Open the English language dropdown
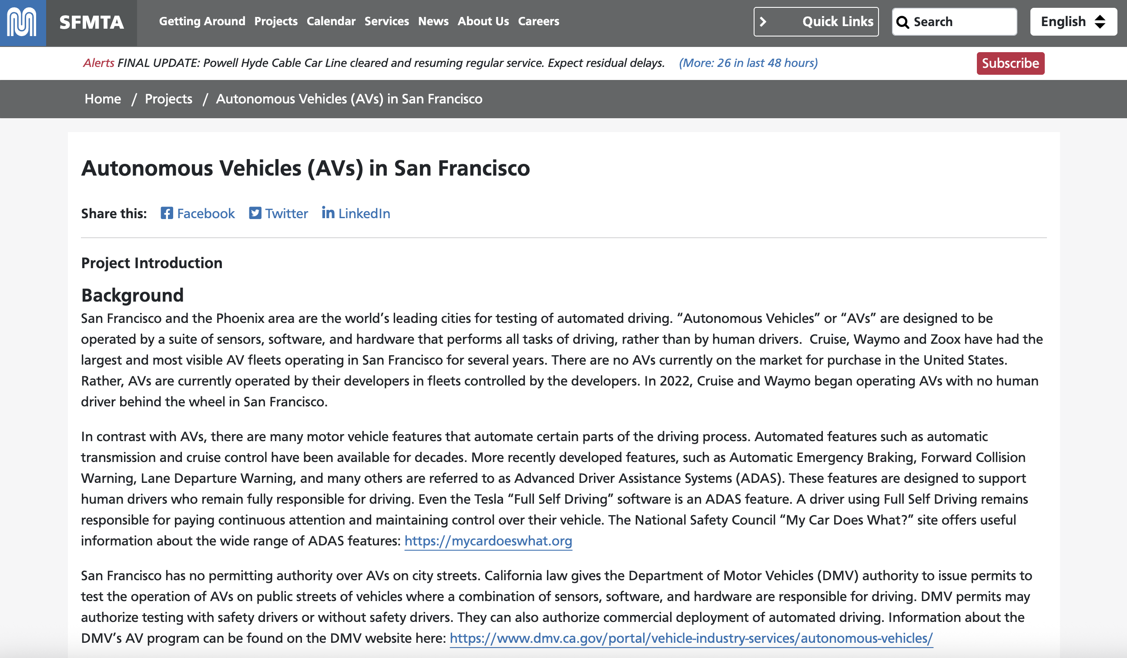 click(1073, 21)
